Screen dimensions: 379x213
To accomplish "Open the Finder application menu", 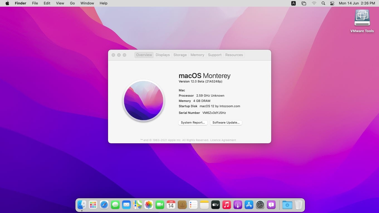I will [x=20, y=3].
